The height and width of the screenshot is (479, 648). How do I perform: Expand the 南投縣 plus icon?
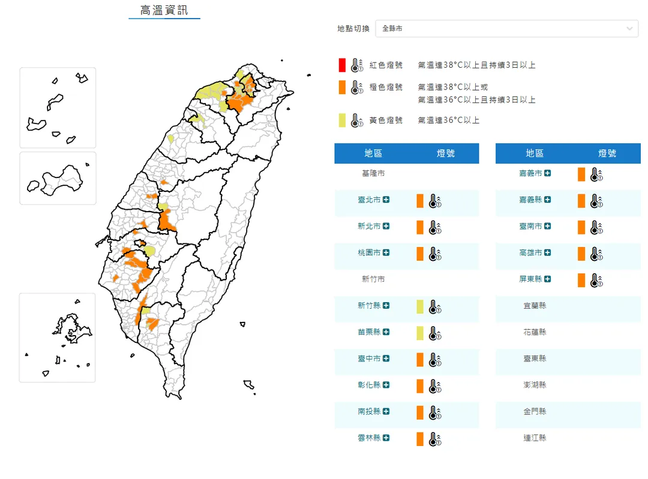click(386, 411)
